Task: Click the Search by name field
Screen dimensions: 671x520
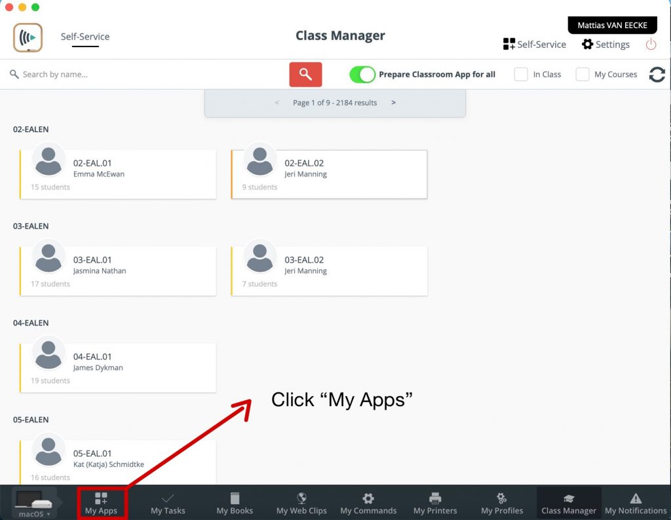Action: (144, 75)
